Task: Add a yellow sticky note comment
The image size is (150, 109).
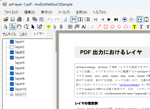Action: pos(48,27)
